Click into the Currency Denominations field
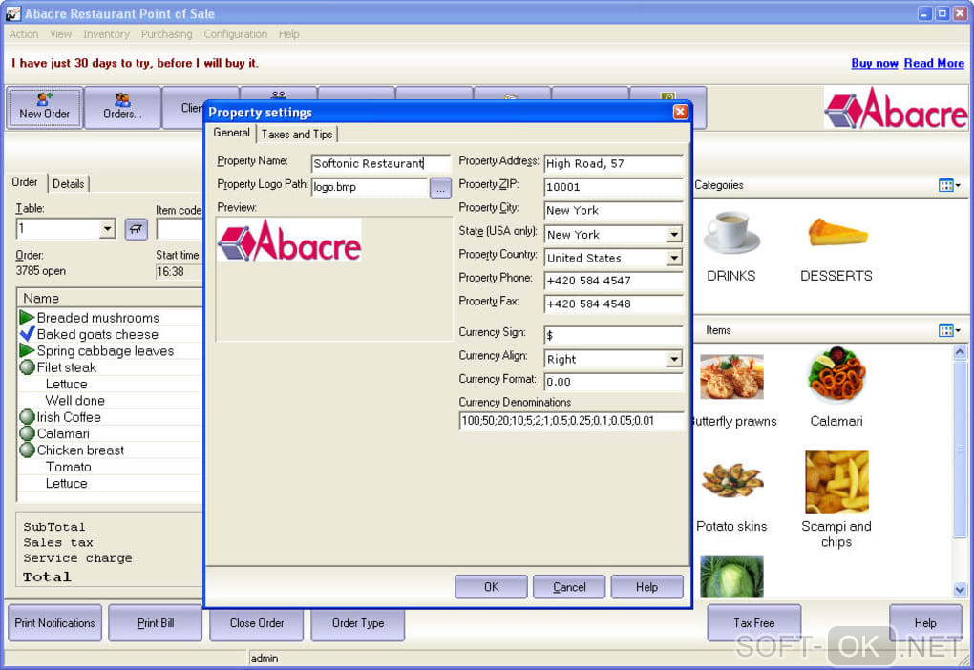974x670 pixels. (571, 420)
